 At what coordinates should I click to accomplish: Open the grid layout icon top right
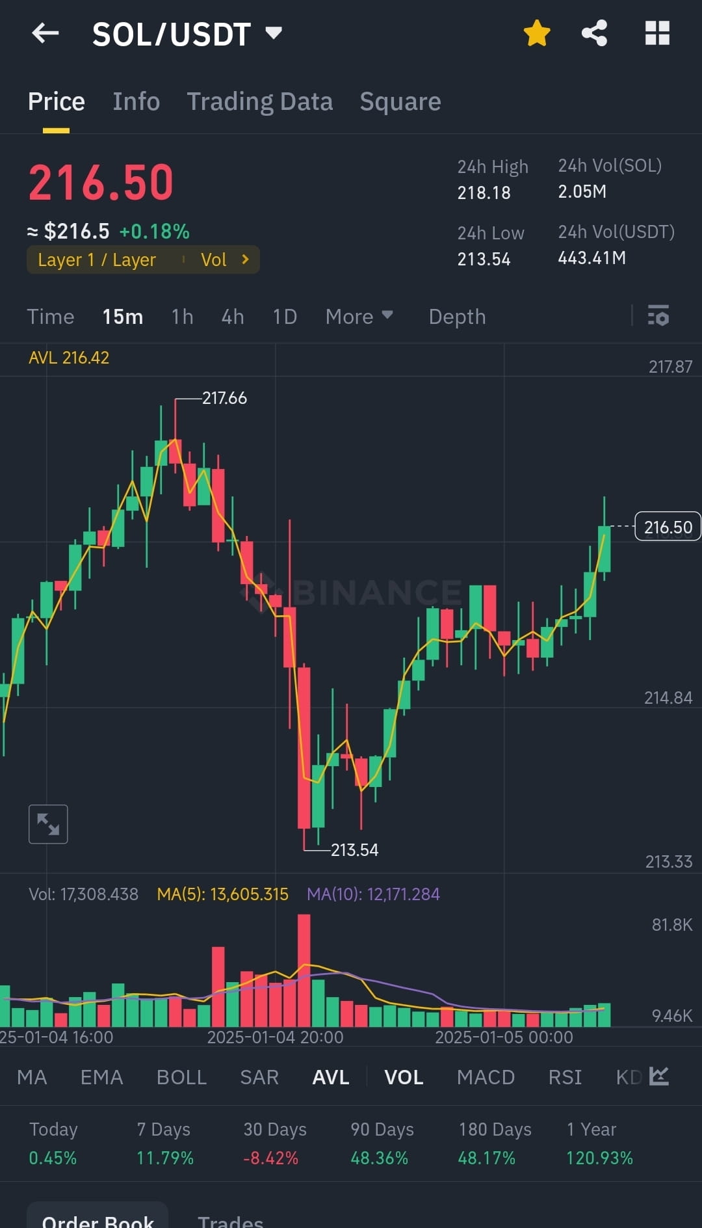pyautogui.click(x=656, y=33)
